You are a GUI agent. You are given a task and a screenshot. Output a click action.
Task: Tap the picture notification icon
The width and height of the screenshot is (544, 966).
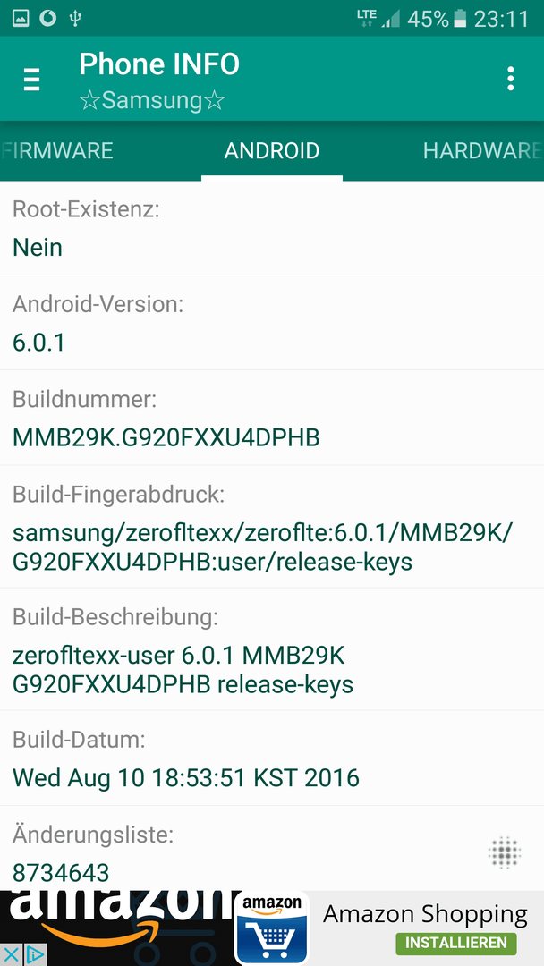21,19
